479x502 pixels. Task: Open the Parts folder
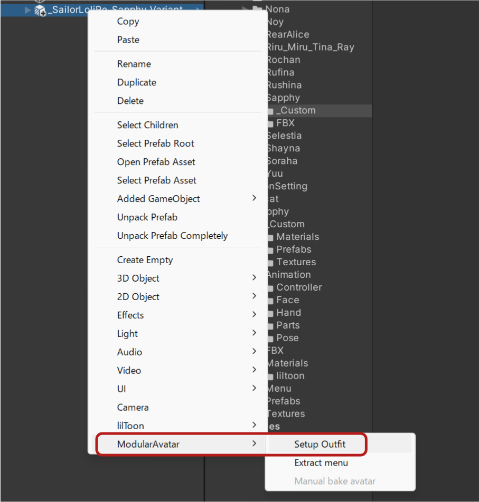288,325
